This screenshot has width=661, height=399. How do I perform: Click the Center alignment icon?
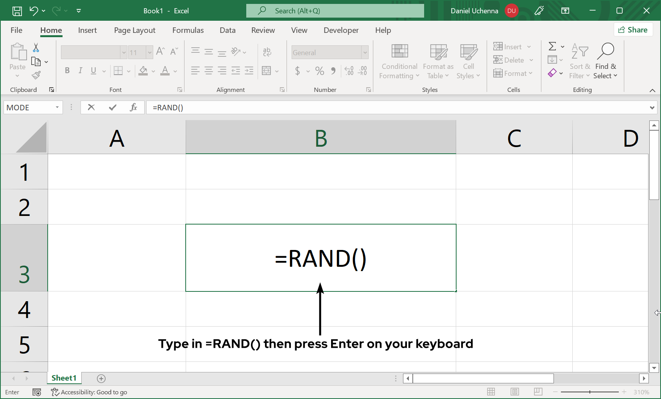pyautogui.click(x=208, y=71)
